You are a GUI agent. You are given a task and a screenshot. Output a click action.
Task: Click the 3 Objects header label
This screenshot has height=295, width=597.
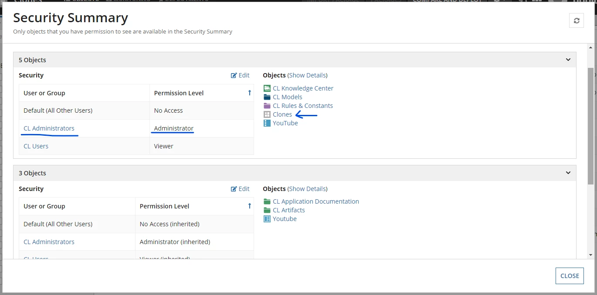[x=32, y=173]
